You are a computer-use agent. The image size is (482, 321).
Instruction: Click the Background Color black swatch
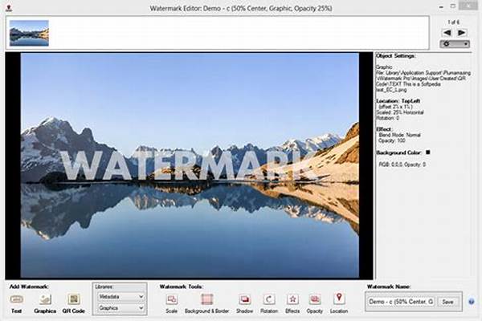(x=428, y=152)
